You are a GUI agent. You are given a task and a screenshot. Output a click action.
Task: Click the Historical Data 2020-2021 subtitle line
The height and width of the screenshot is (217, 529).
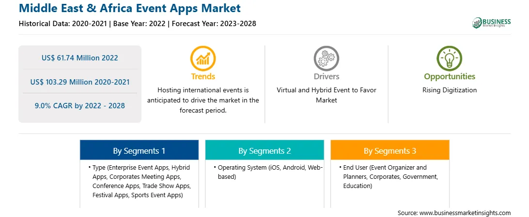click(137, 24)
